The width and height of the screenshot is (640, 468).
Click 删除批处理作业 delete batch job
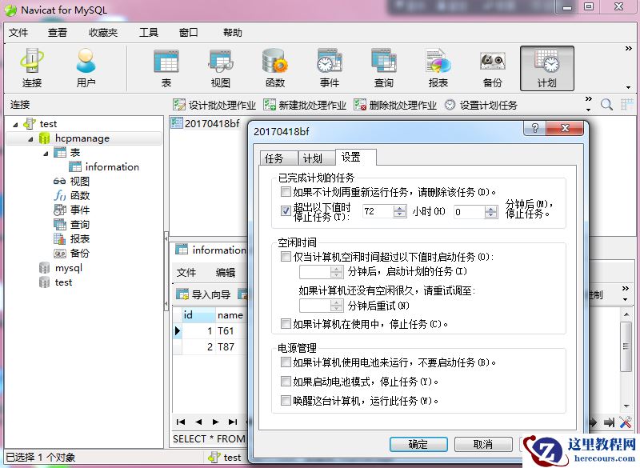coord(395,105)
